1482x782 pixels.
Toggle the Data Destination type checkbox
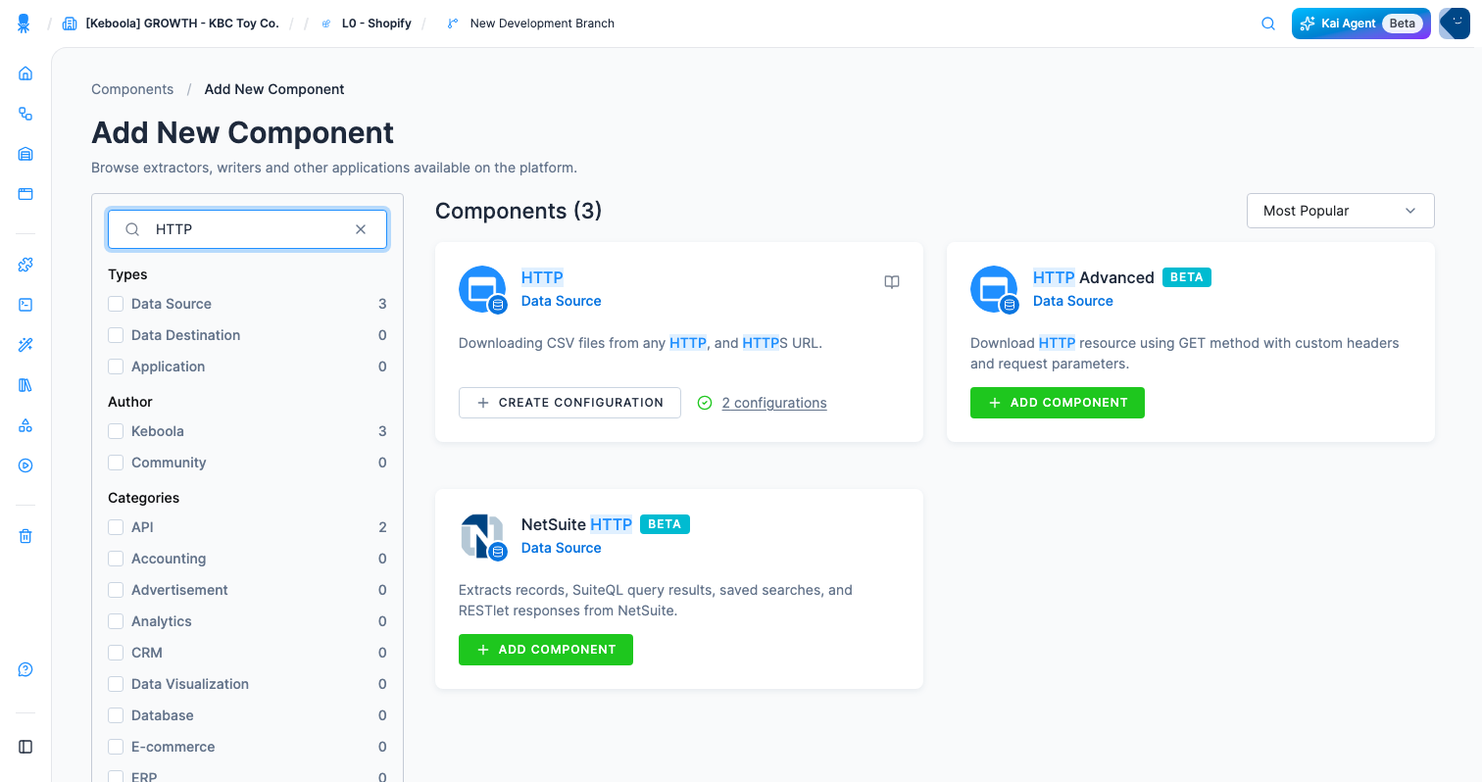(116, 335)
